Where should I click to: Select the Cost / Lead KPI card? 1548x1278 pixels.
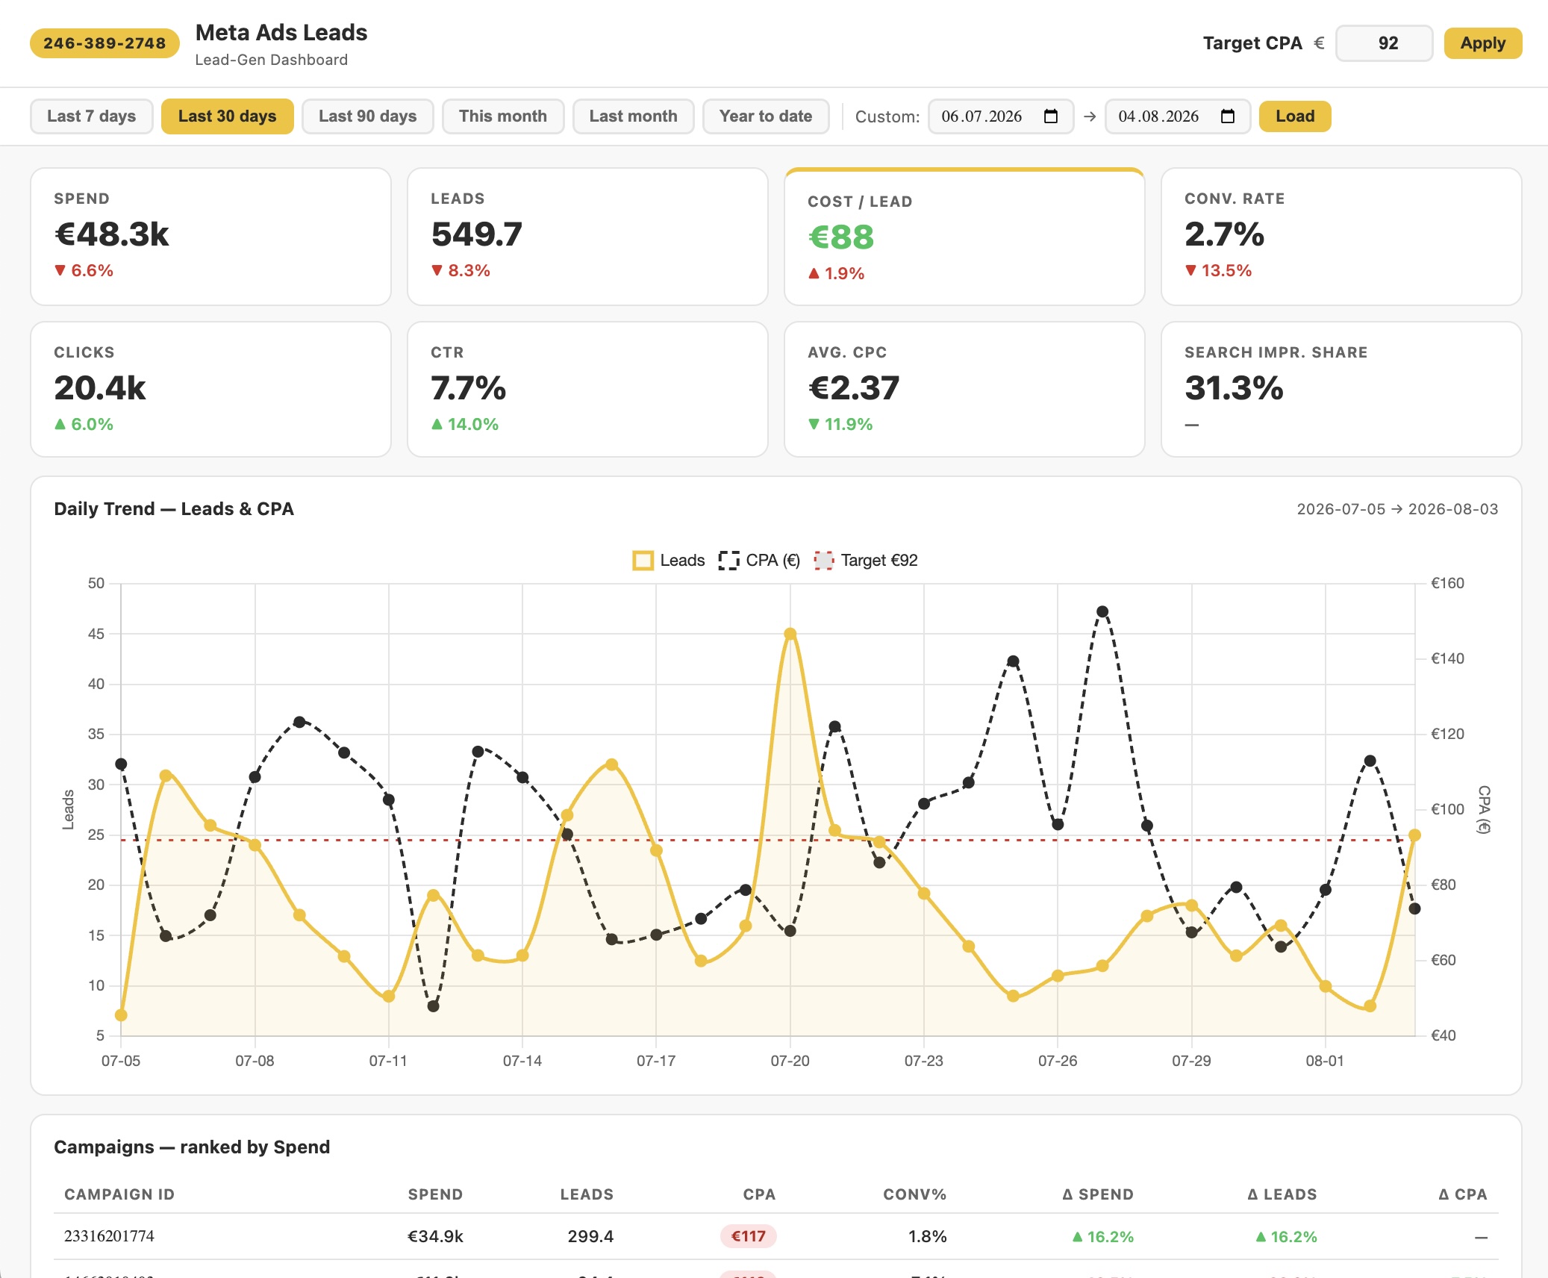point(965,237)
